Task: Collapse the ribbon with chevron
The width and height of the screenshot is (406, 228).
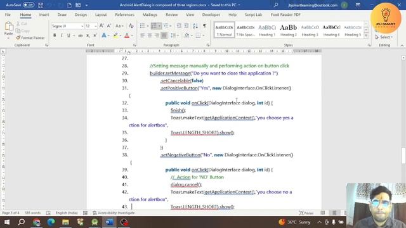Action: [x=402, y=46]
